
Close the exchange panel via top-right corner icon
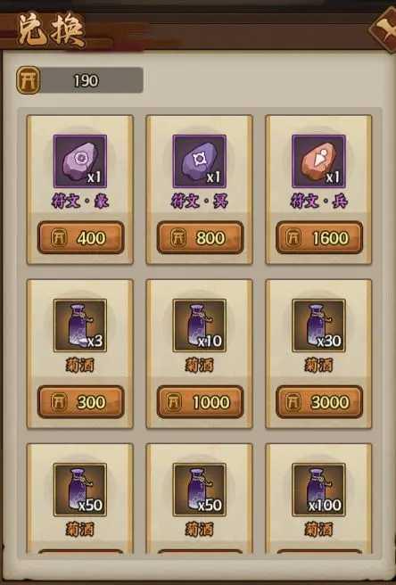(x=384, y=27)
